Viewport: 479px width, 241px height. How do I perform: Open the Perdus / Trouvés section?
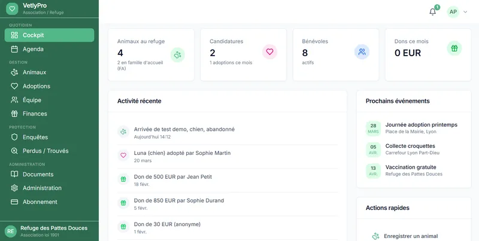tap(46, 151)
